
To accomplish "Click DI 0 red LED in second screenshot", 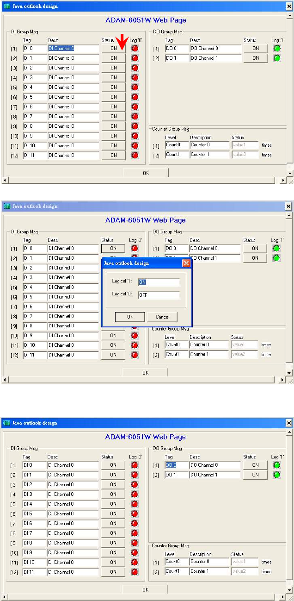I will (135, 248).
